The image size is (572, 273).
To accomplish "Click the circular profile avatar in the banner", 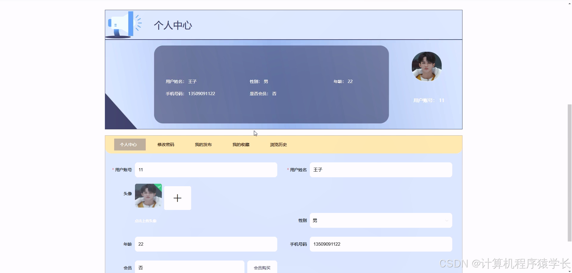I will tap(426, 66).
